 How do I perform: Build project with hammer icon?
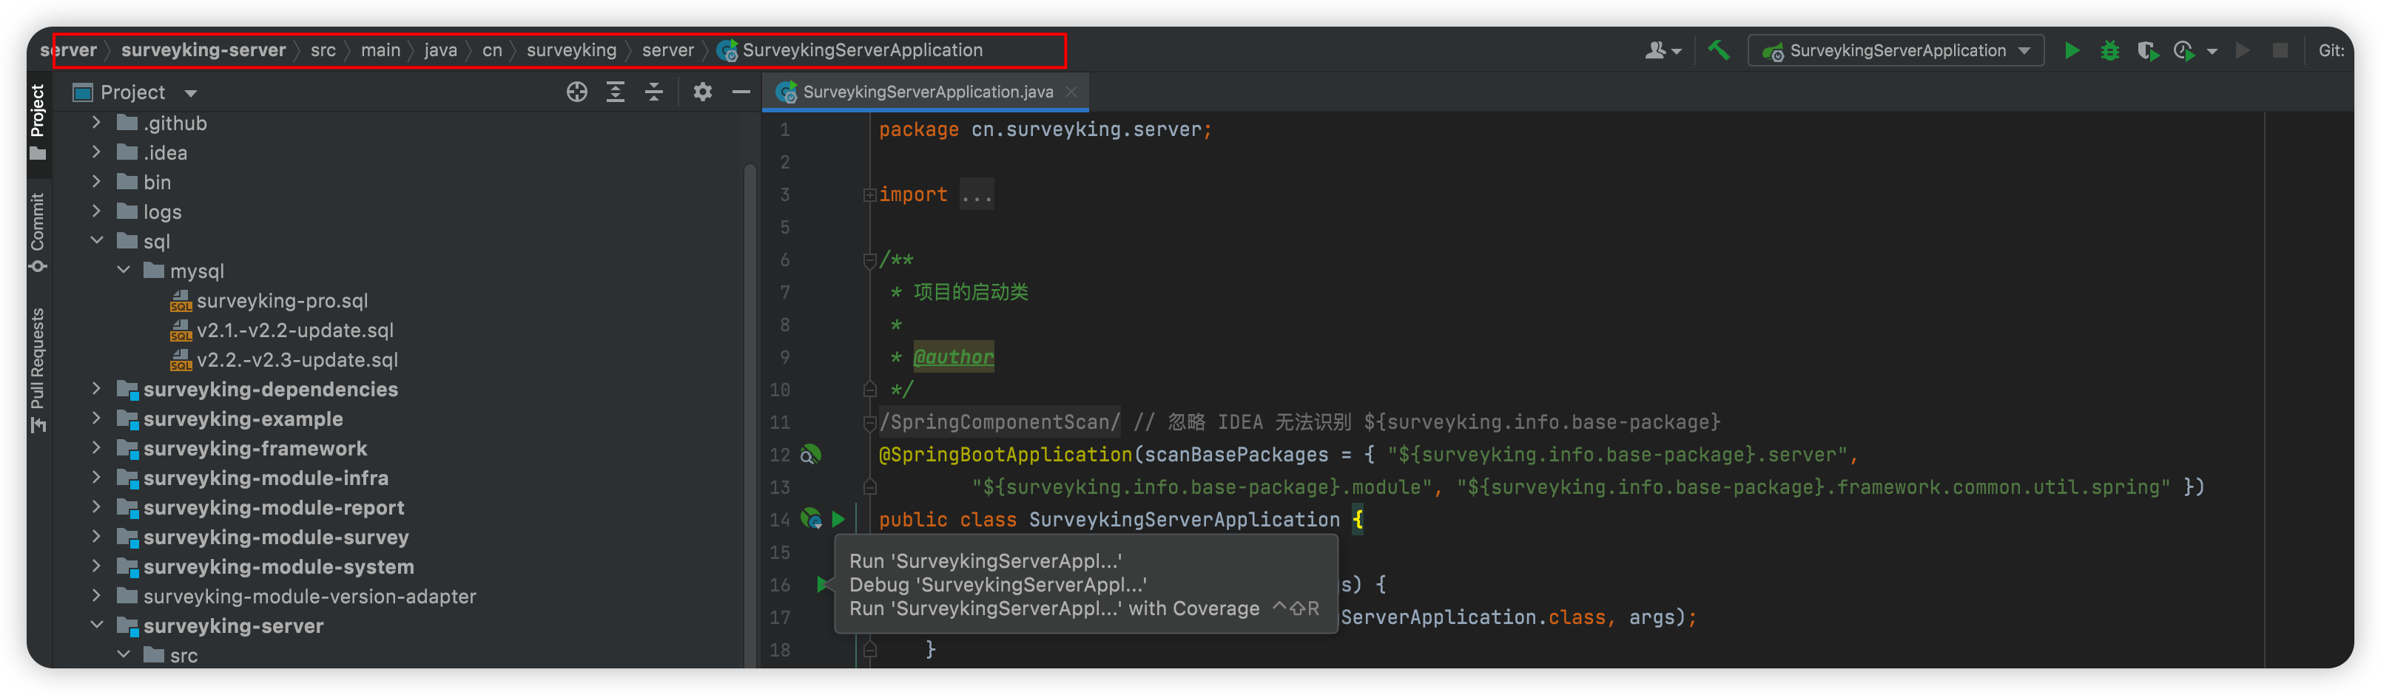1718,50
